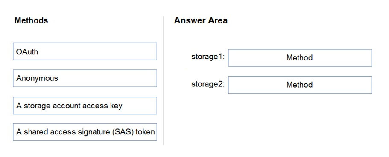The height and width of the screenshot is (157, 389).
Task: Click the storage1 label
Action: 208,57
